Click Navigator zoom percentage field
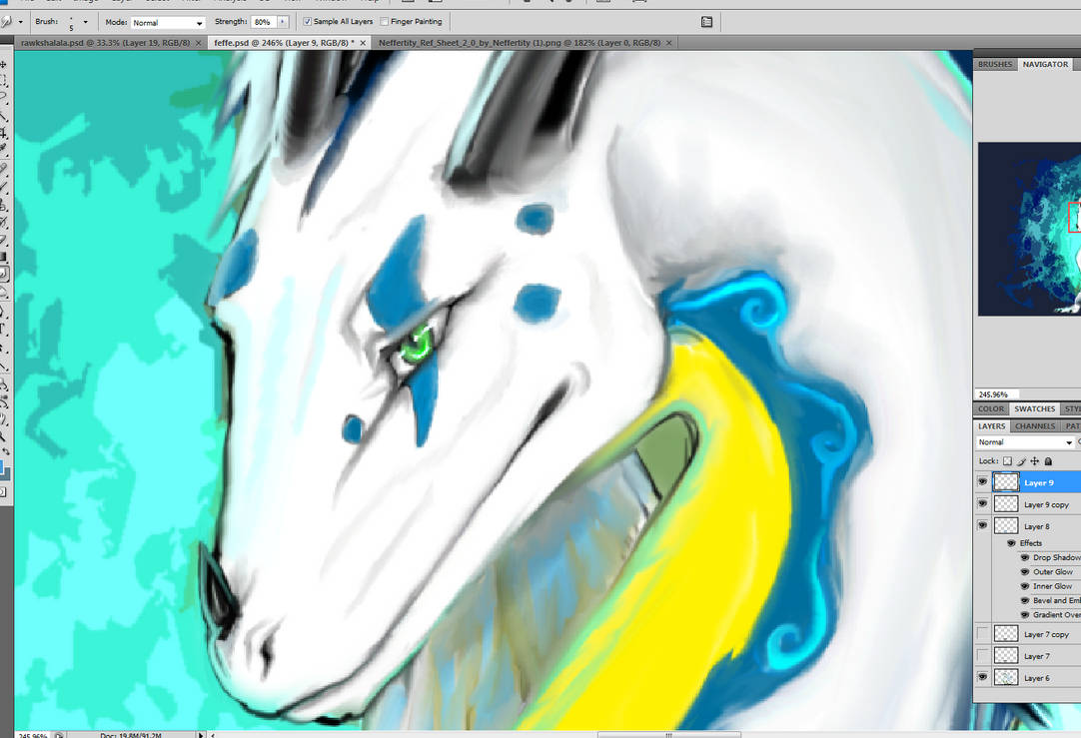1081x738 pixels. coord(995,394)
